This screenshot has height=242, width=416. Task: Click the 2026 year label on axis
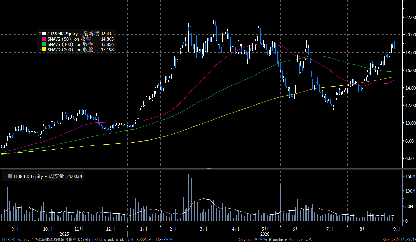click(x=265, y=234)
